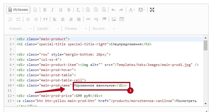Screen dimensions: 212x112
Task: Collapse code fold at line 8
Action: click(x=13, y=75)
